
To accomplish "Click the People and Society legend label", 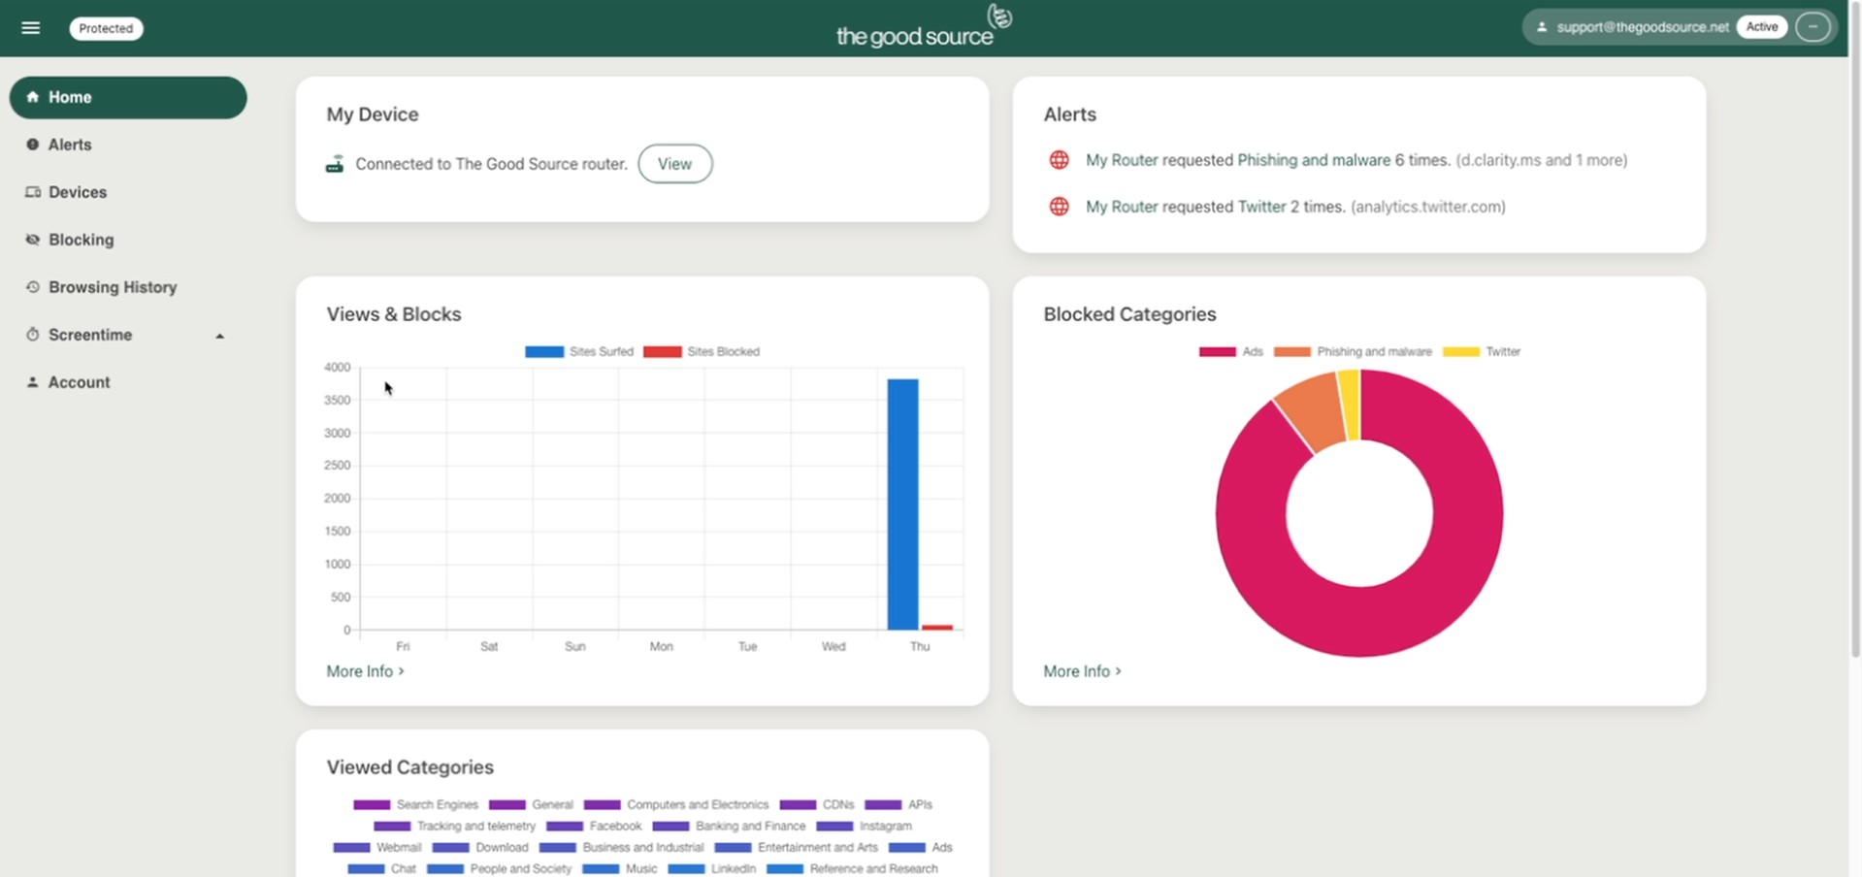I will pyautogui.click(x=521, y=869).
